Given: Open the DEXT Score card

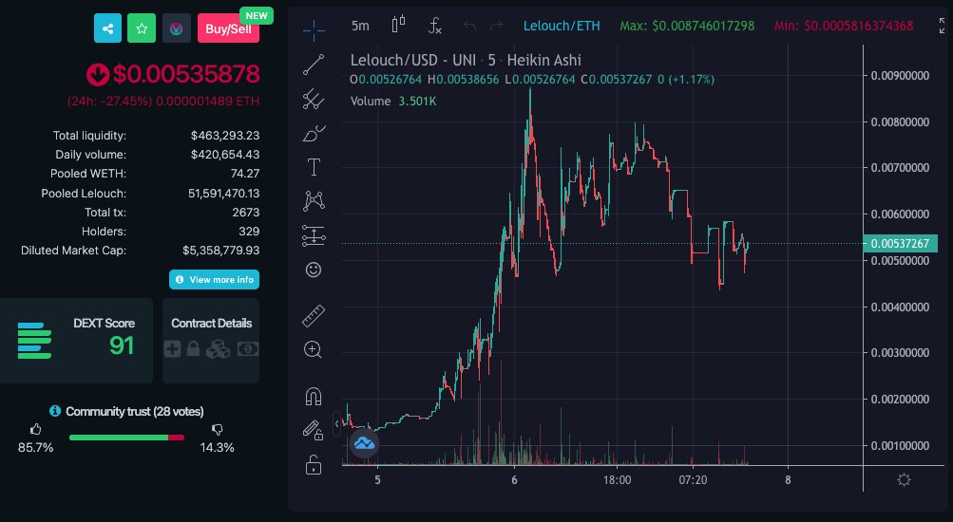Looking at the screenshot, I should click(77, 341).
